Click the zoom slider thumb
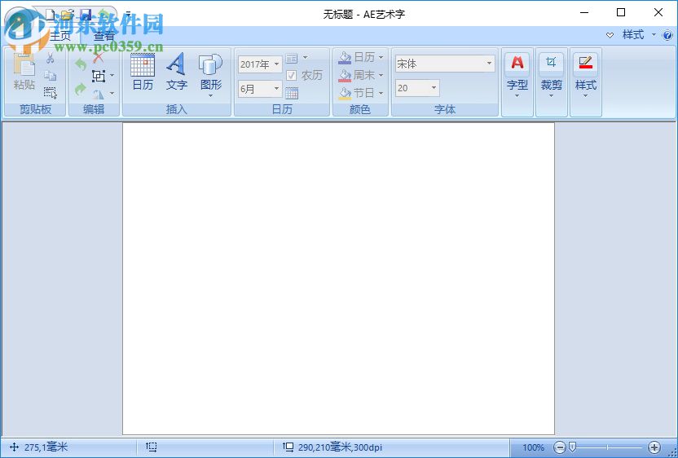This screenshot has width=678, height=458. pos(572,447)
